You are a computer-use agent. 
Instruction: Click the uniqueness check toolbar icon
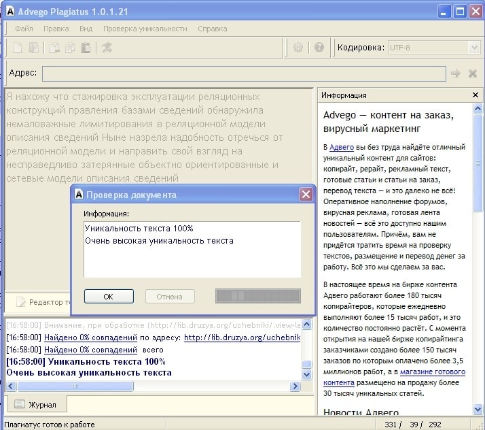click(107, 48)
